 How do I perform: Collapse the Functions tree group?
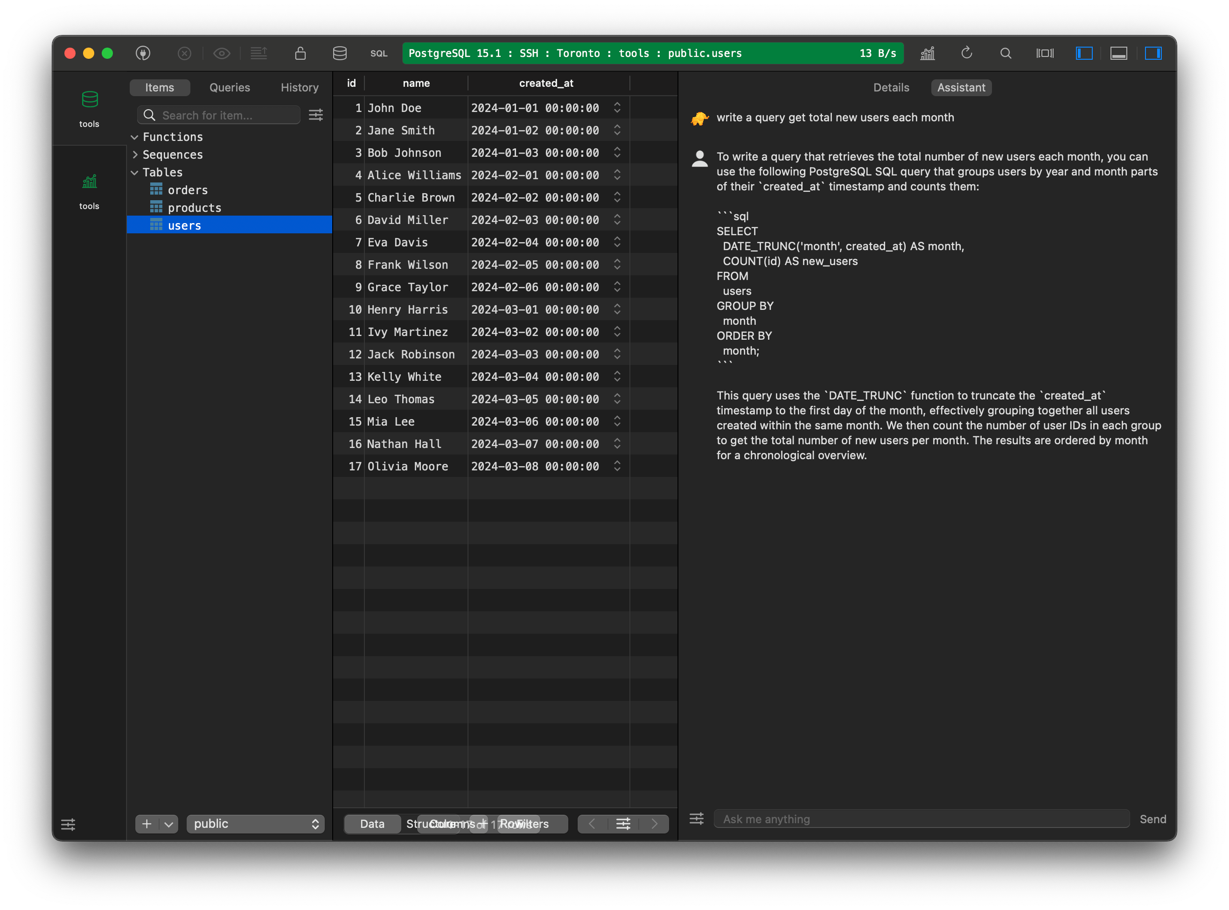134,137
